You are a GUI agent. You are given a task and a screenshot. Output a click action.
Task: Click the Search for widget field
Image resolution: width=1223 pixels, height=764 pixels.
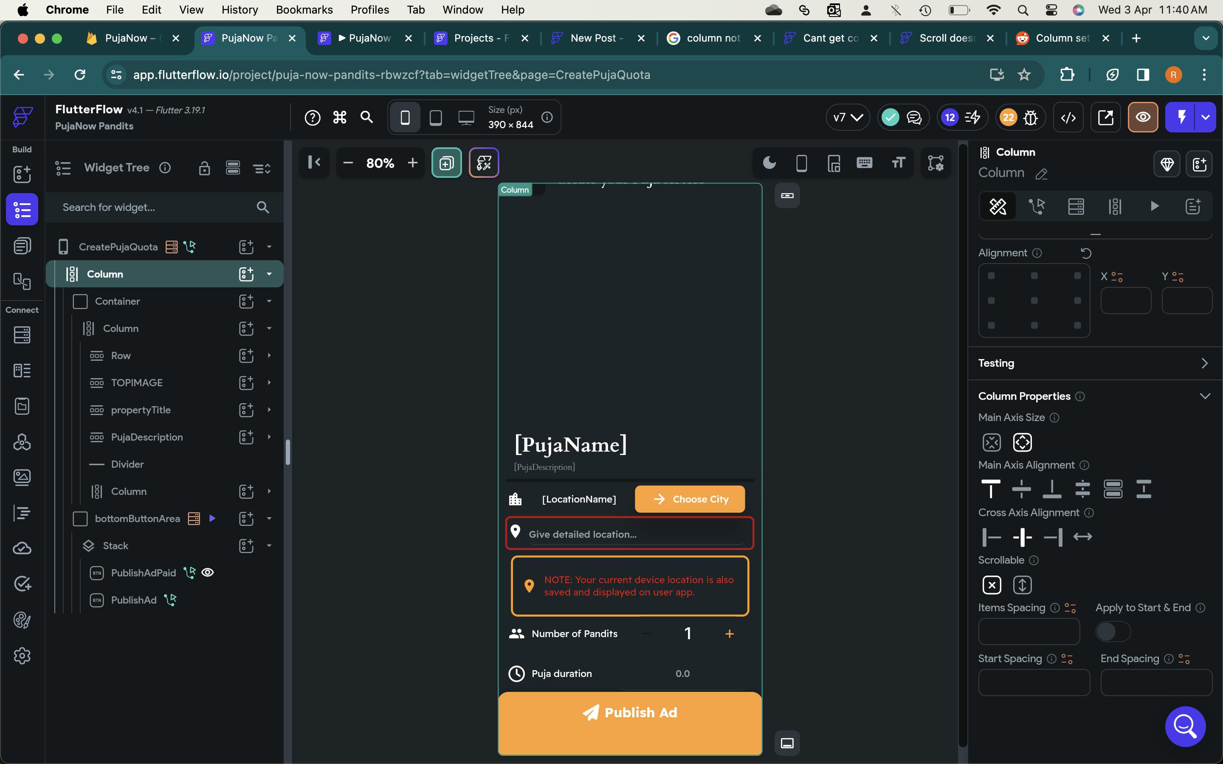coord(152,207)
